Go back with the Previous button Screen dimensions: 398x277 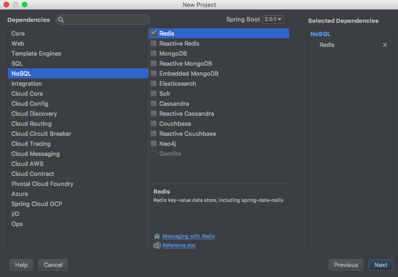(346, 265)
